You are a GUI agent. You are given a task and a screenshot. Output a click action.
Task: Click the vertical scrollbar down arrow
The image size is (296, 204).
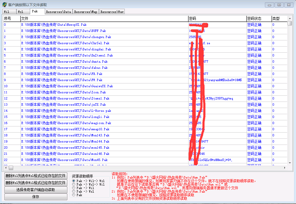point(290,163)
